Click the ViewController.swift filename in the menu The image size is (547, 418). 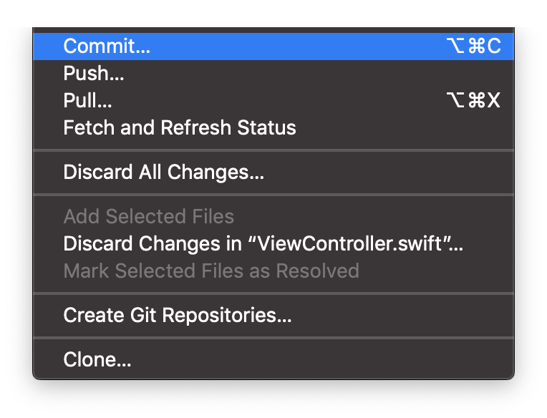pos(350,243)
